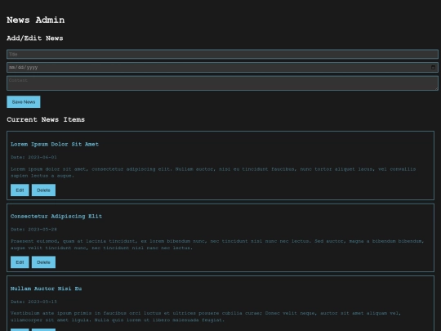Image resolution: width=441 pixels, height=331 pixels.
Task: Select the heading Consectetur Adipiscing Elit
Action: pyautogui.click(x=56, y=216)
